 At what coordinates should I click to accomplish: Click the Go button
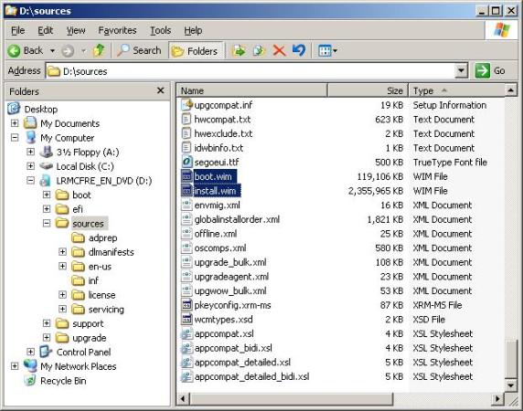[x=491, y=71]
